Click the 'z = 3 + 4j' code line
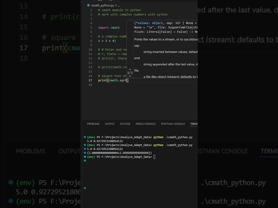Image resolution: width=278 pixels, height=208 pixels. [107, 41]
